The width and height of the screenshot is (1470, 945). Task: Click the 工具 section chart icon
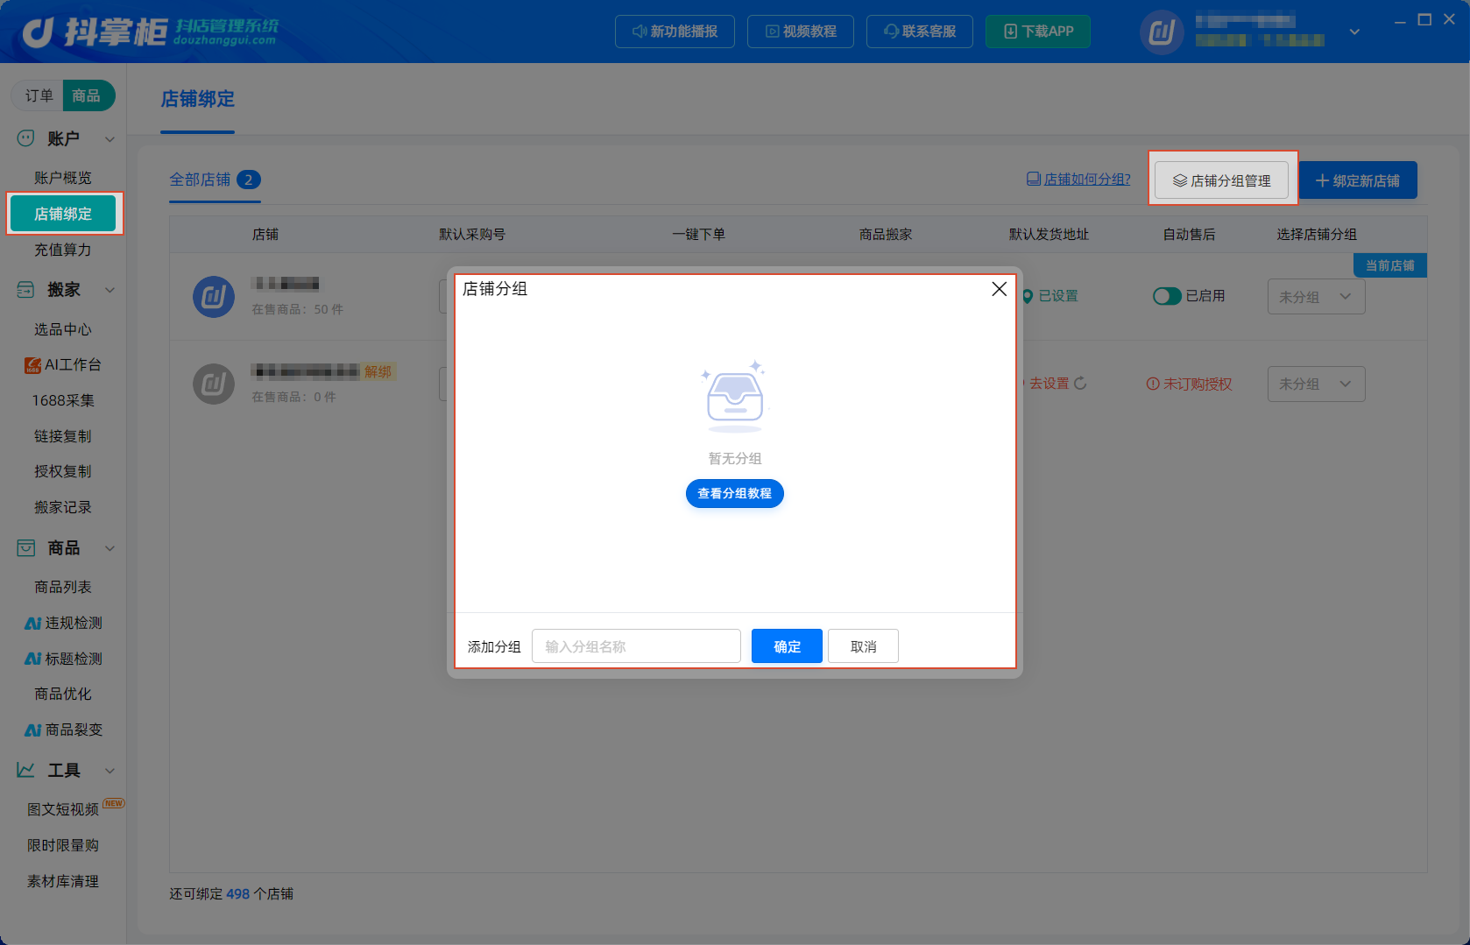26,770
